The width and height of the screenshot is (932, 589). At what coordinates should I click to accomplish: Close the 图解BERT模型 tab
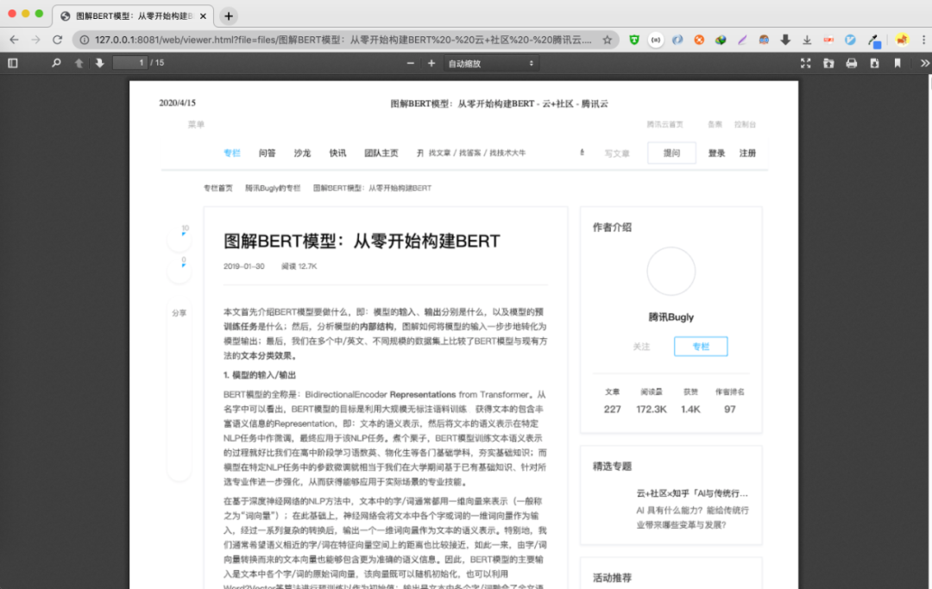click(203, 16)
